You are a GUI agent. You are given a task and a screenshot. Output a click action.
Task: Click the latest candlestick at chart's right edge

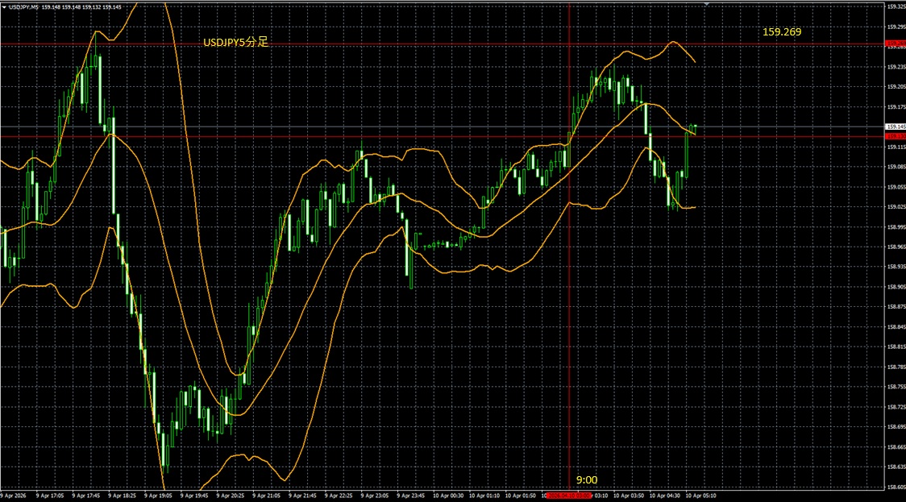(694, 127)
